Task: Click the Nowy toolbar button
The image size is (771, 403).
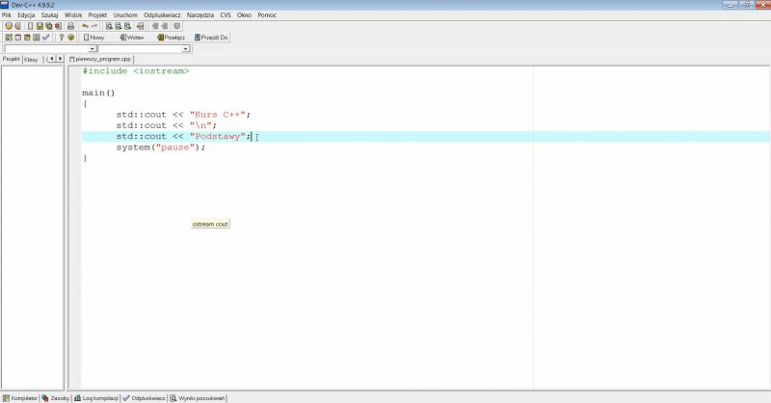Action: [93, 38]
